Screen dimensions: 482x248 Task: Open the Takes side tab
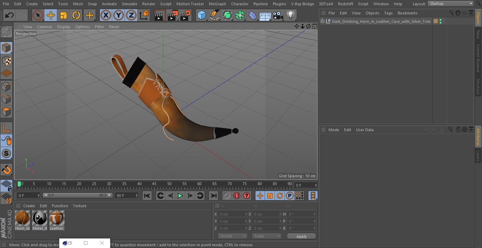click(478, 34)
